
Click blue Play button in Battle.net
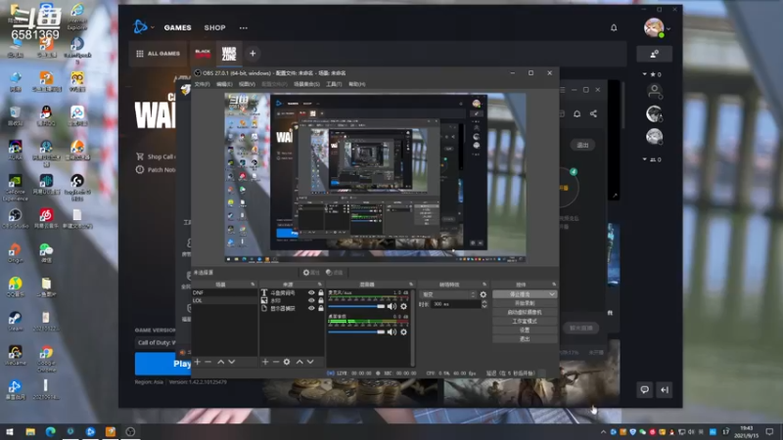point(163,364)
